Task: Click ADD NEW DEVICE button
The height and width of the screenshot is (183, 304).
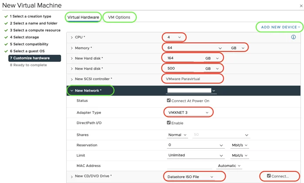Action: pos(280,27)
